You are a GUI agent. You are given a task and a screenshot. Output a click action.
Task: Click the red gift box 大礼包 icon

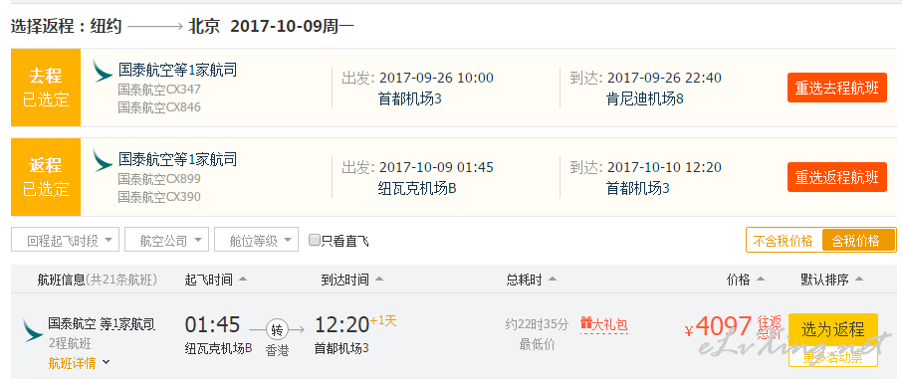[x=586, y=323]
